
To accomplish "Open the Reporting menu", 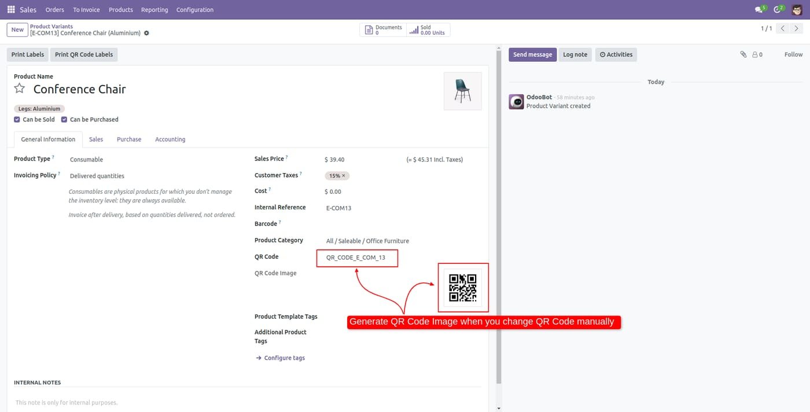I will pyautogui.click(x=154, y=10).
